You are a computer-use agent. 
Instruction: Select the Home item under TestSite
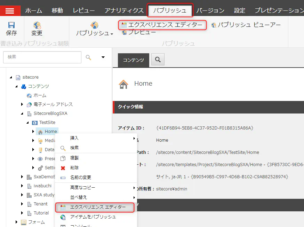click(51, 132)
